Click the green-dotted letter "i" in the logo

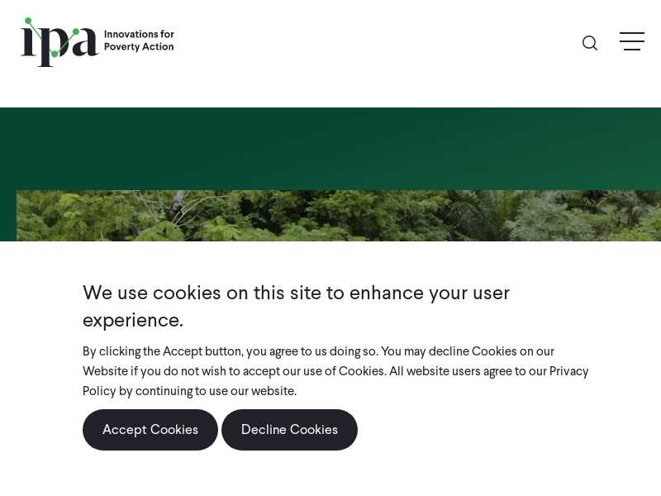28,41
